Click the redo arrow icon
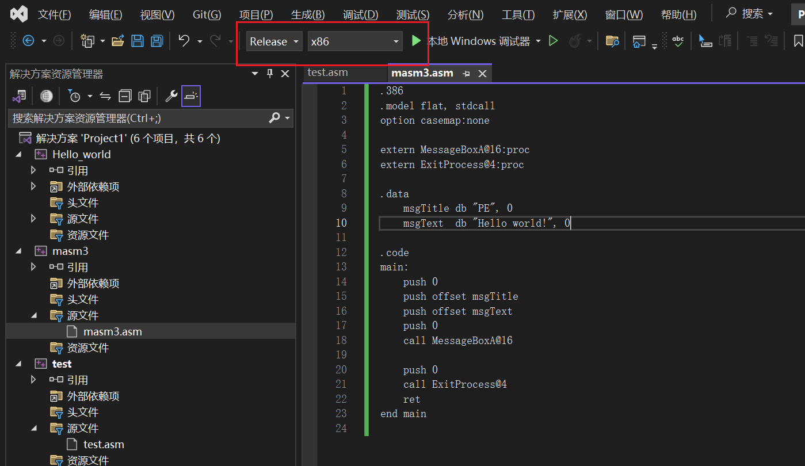Image resolution: width=805 pixels, height=466 pixels. pos(215,41)
